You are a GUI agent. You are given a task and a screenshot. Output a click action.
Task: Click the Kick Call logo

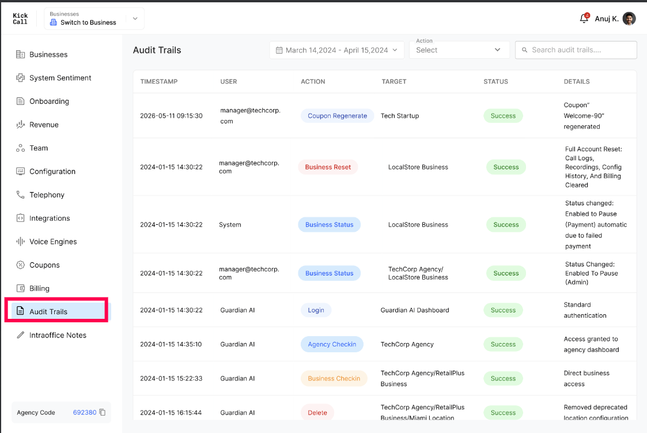20,18
